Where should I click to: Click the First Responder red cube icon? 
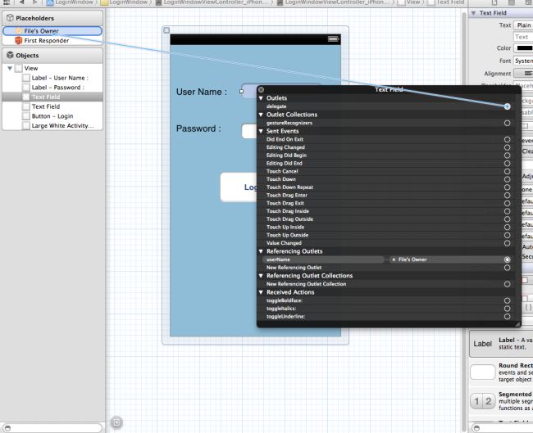(18, 41)
